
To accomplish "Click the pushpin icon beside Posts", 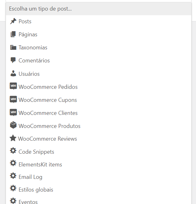I will 13,21.
